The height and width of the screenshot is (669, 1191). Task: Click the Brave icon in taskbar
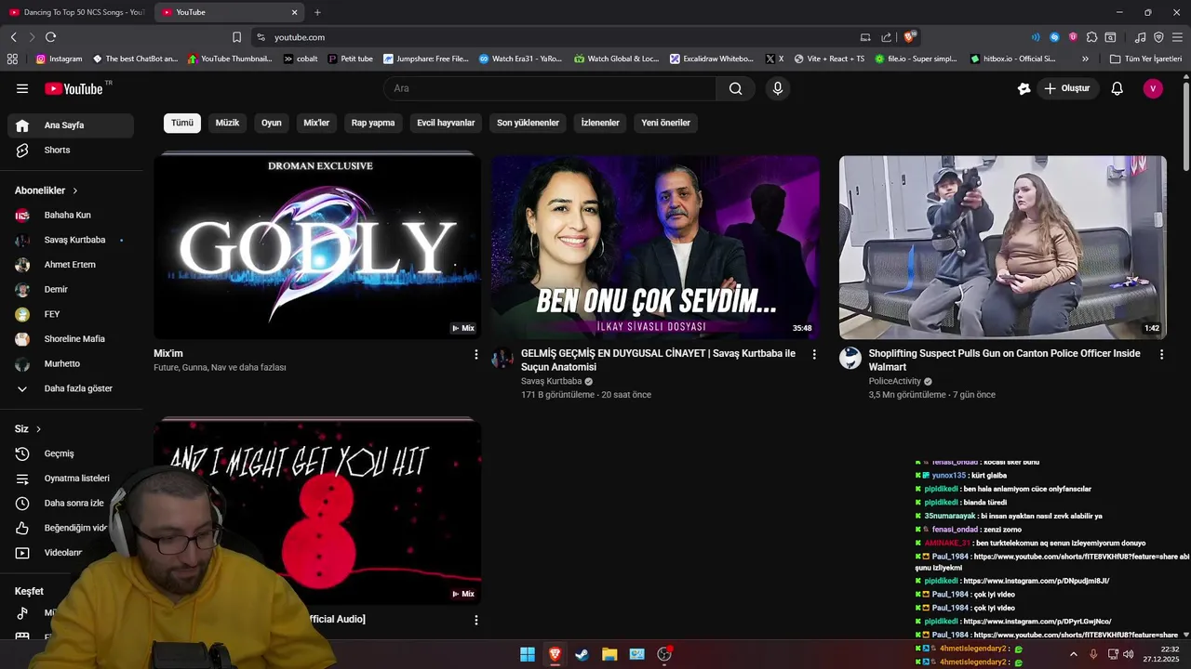(x=555, y=654)
